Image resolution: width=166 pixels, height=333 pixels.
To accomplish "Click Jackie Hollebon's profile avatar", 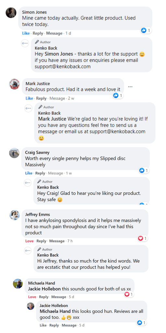I will 30,306.
